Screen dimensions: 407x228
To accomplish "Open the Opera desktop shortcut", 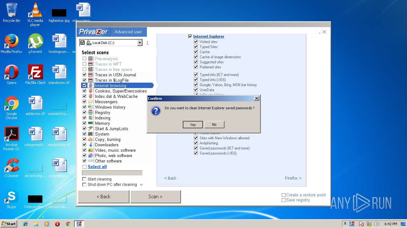I will pyautogui.click(x=11, y=74).
